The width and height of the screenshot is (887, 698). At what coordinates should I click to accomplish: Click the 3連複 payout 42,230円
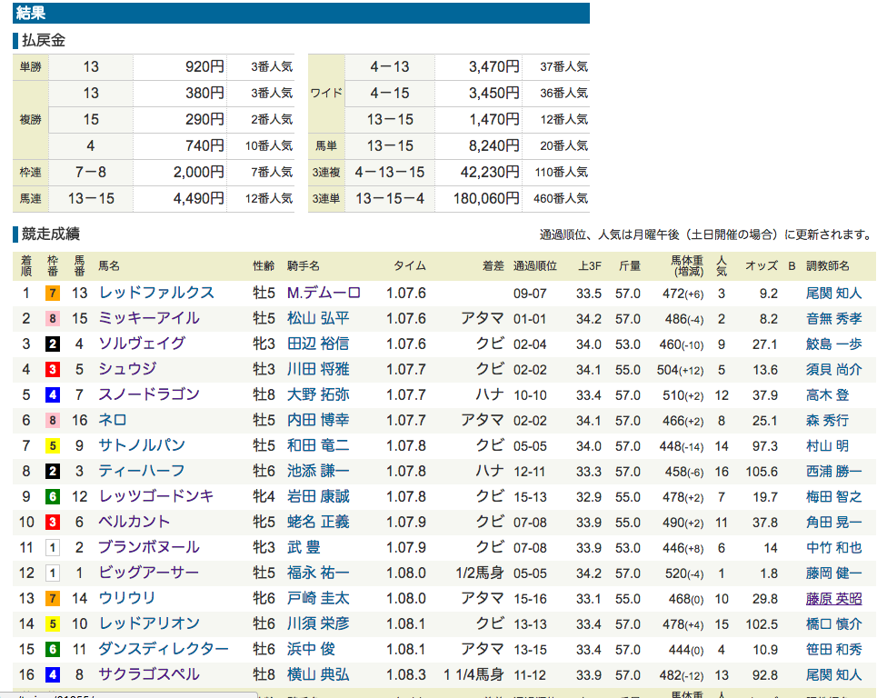tap(489, 172)
